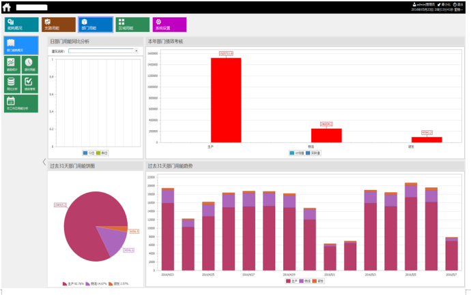Viewport: 471px width, 295px height.
Task: Open 系统设置 gear settings tile
Action: click(169, 25)
